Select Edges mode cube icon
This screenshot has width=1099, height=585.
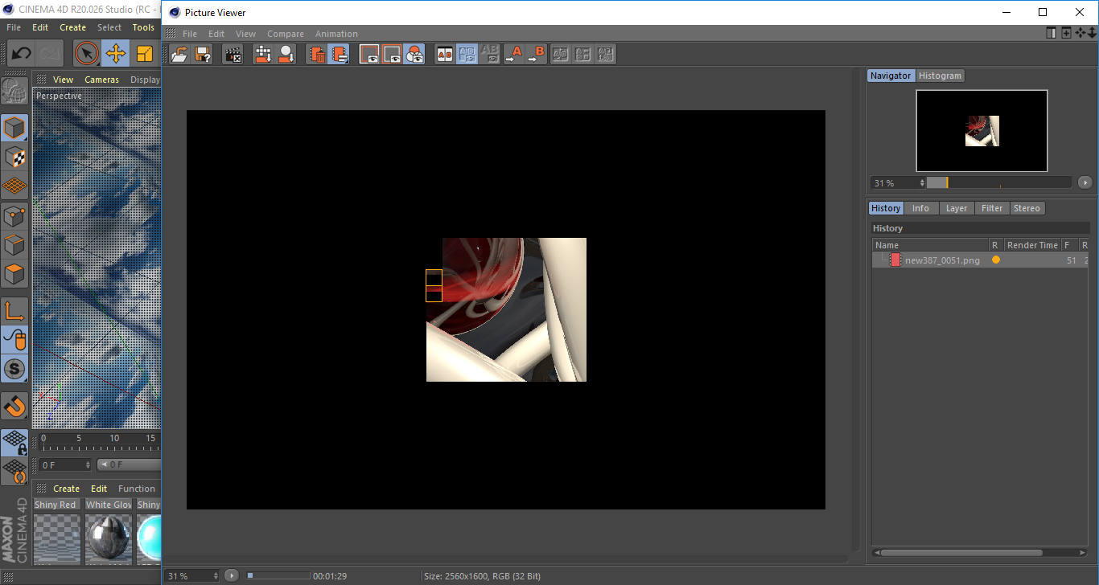click(14, 244)
